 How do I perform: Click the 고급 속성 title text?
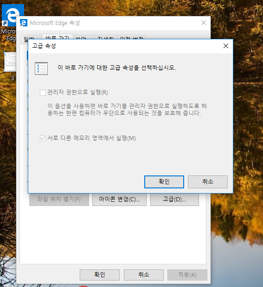(44, 46)
